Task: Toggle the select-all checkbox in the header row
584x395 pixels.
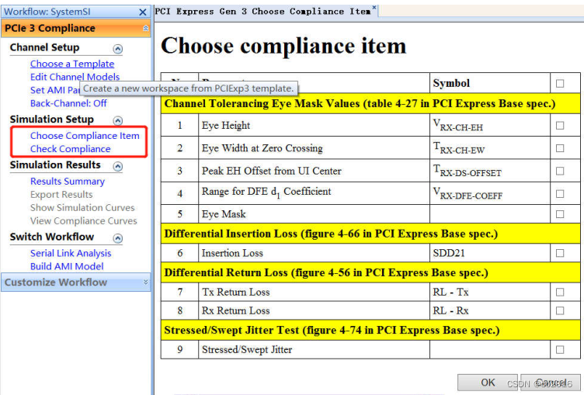Action: pos(560,83)
